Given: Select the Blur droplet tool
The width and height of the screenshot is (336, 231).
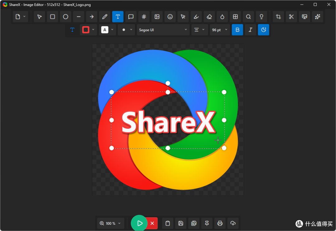Looking at the screenshot, I should 222,17.
